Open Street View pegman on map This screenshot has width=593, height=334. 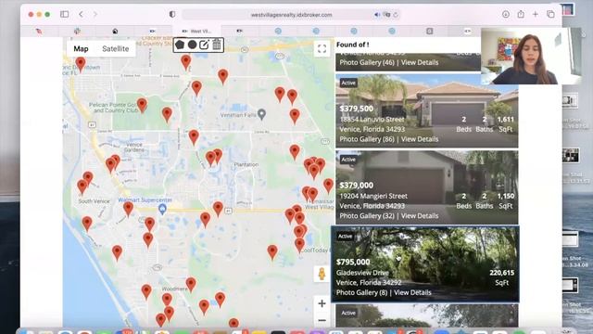pyautogui.click(x=322, y=274)
